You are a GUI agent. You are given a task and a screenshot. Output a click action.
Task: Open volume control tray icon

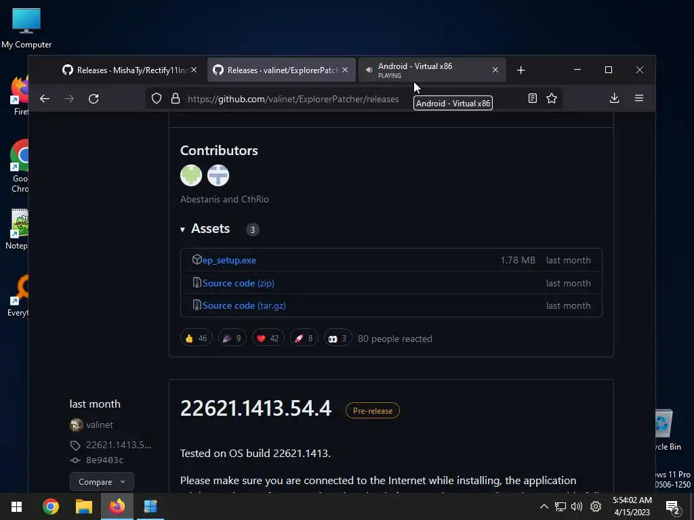click(577, 506)
